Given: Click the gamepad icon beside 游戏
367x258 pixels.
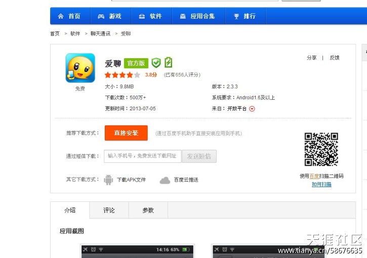Looking at the screenshot, I should [x=101, y=16].
